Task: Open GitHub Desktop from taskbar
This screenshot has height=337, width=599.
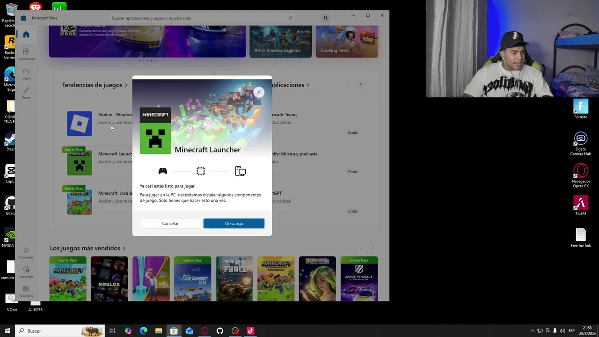Action: (220, 331)
